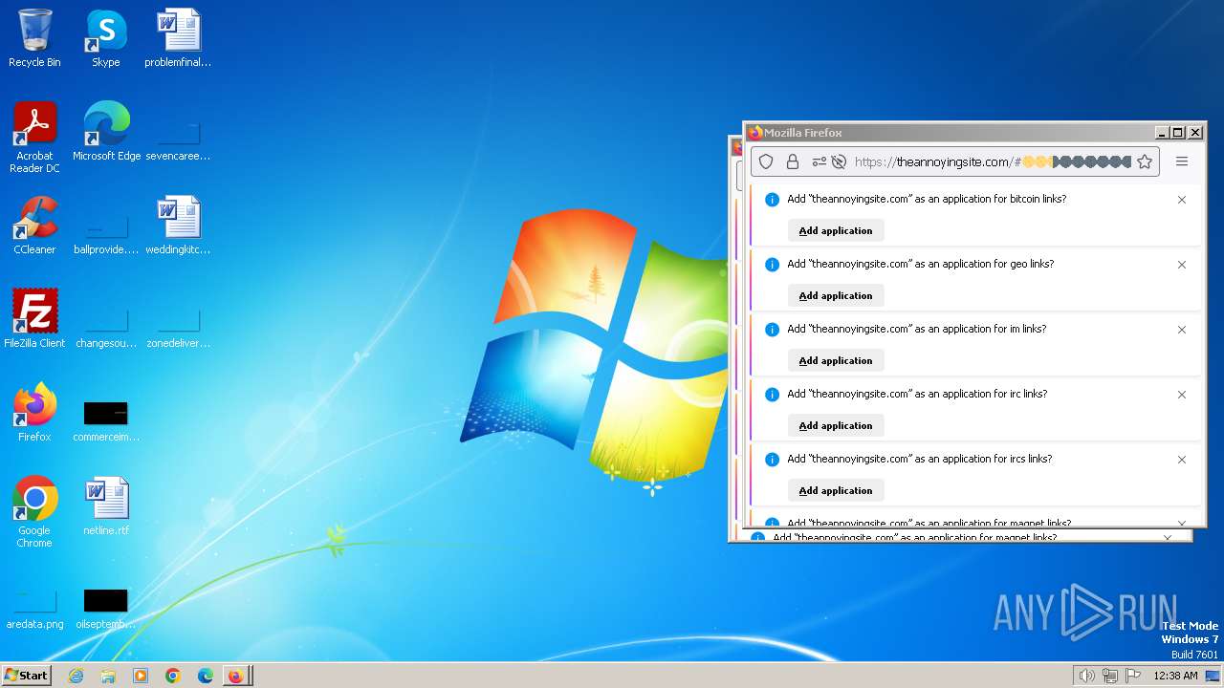Click info icon on bitcoin links prompt
The image size is (1224, 688).
(x=773, y=200)
